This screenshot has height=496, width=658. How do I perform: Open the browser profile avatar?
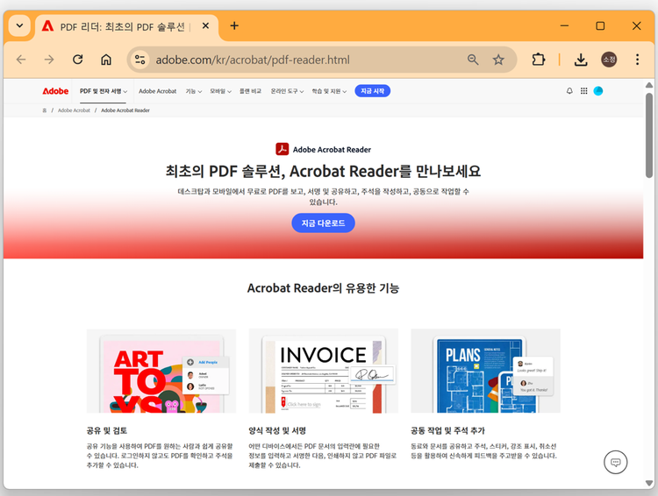609,60
